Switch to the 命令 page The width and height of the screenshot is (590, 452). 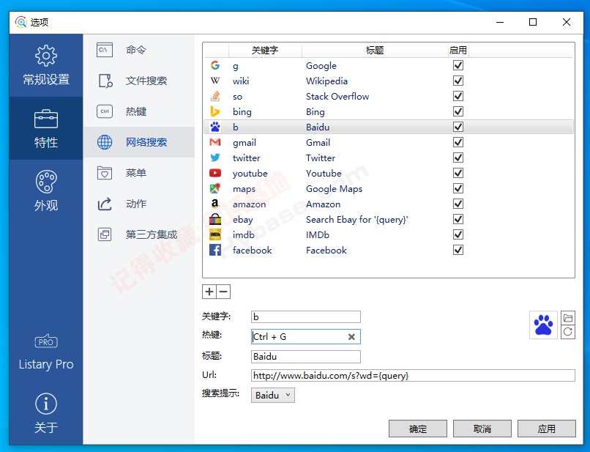pos(139,50)
